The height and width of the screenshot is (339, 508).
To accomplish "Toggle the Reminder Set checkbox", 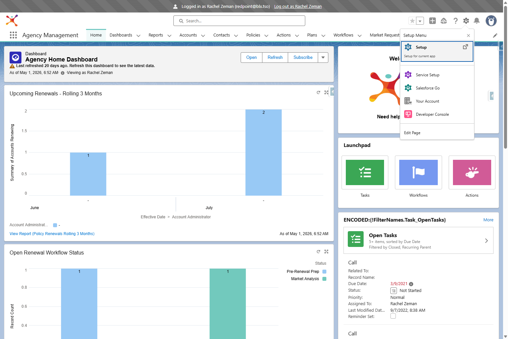I will tap(393, 316).
